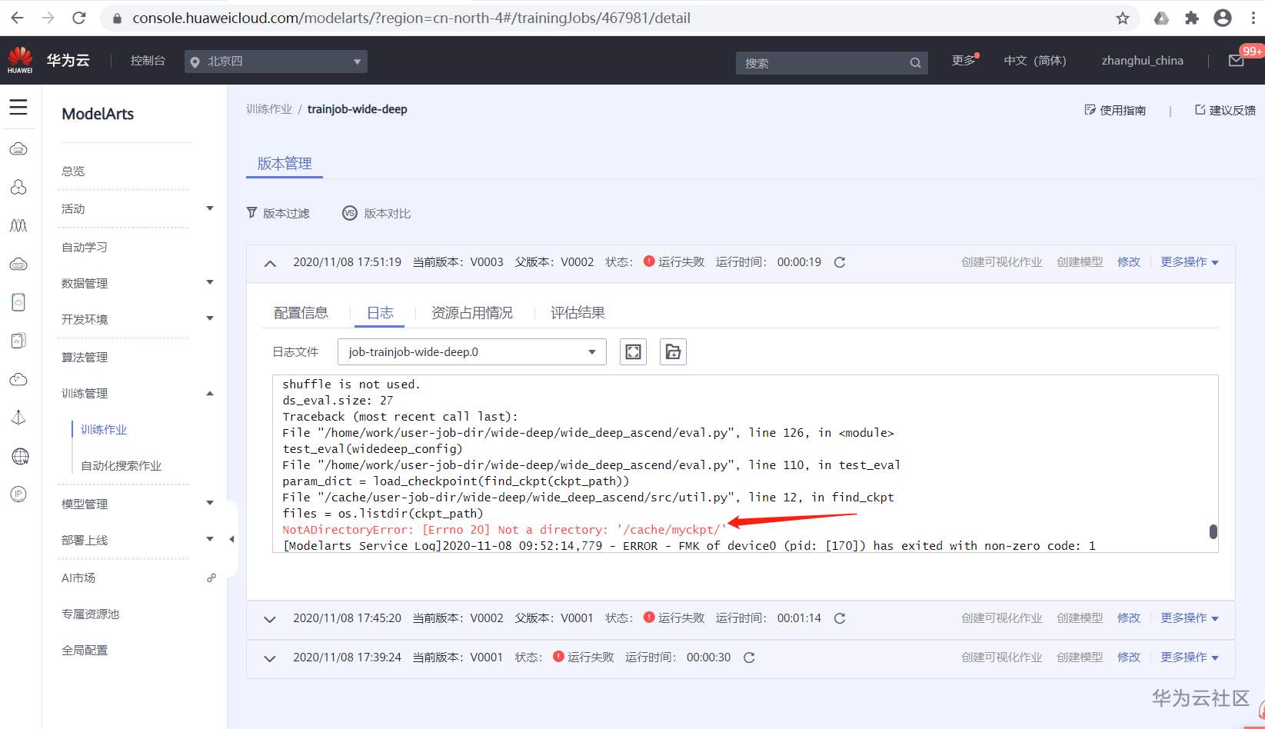Screen dimensions: 1265x729
Task: Open the hamburger service list menu
Action: point(18,107)
